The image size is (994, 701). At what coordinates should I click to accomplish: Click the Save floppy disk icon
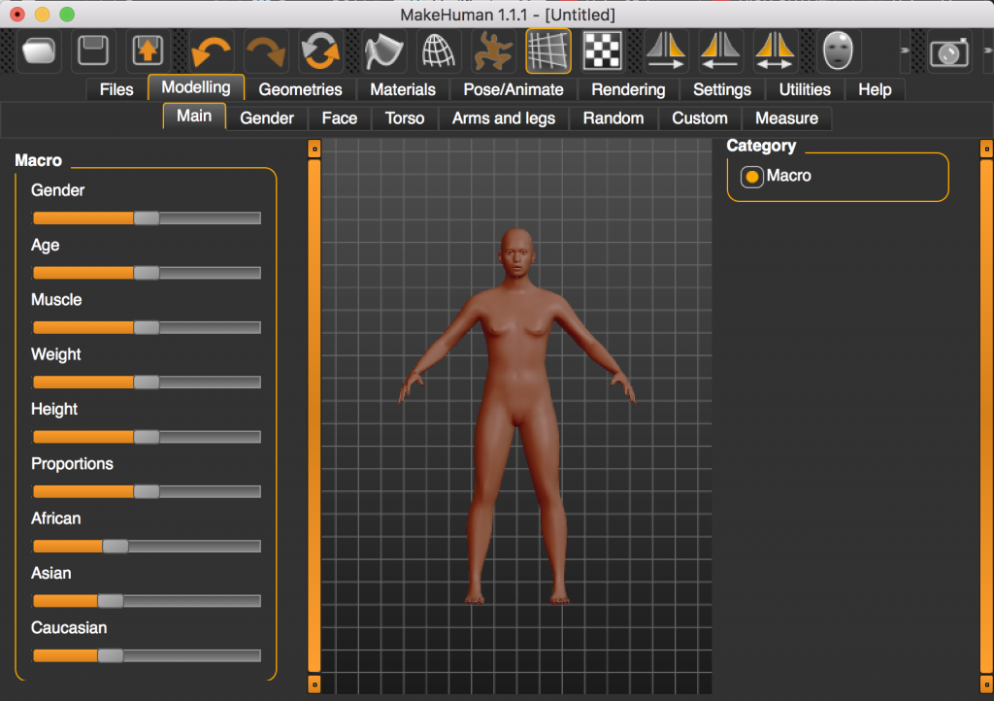93,52
